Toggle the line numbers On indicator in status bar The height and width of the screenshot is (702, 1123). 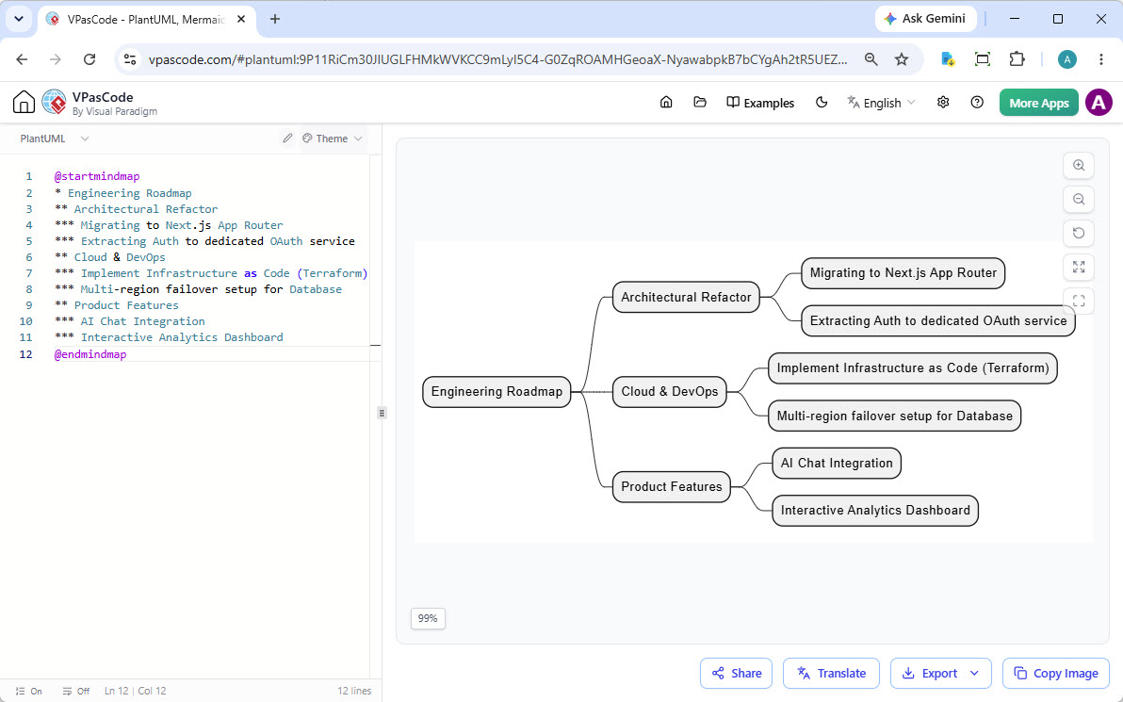coord(28,692)
